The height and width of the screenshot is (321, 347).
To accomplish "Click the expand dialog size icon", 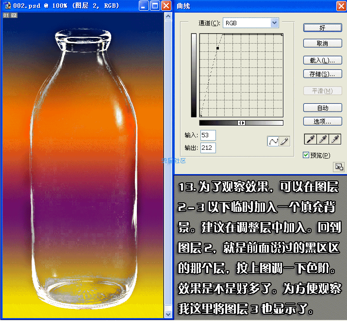I will click(339, 167).
